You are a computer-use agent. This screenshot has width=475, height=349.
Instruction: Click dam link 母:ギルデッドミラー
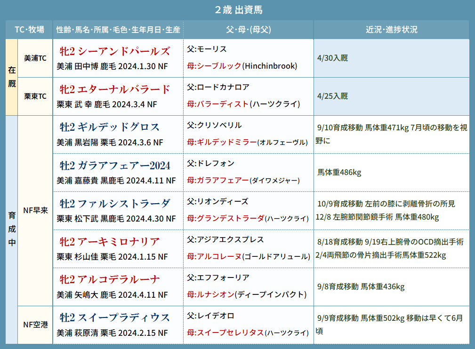tap(222, 142)
